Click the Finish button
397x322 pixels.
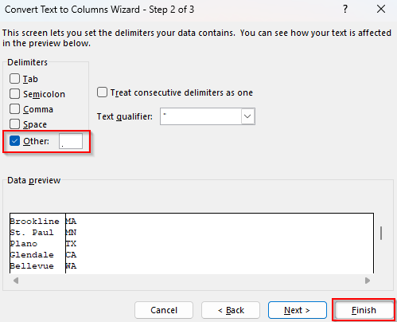point(364,310)
